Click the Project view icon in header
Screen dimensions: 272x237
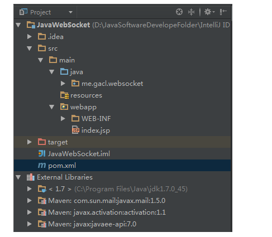(x=23, y=12)
